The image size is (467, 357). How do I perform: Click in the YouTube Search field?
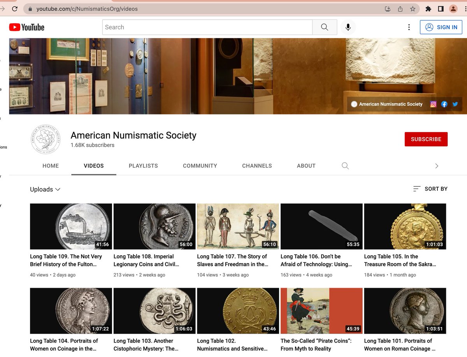coord(207,27)
